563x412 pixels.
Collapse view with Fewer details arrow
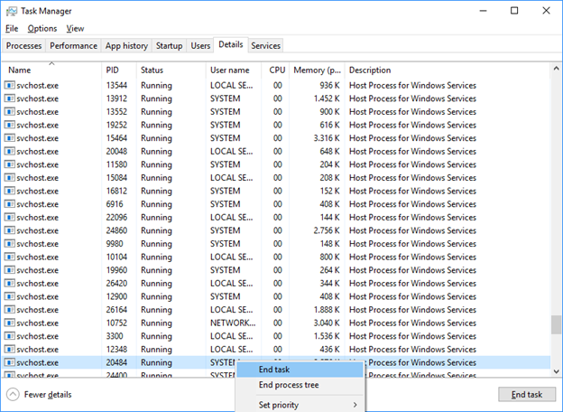pyautogui.click(x=13, y=395)
